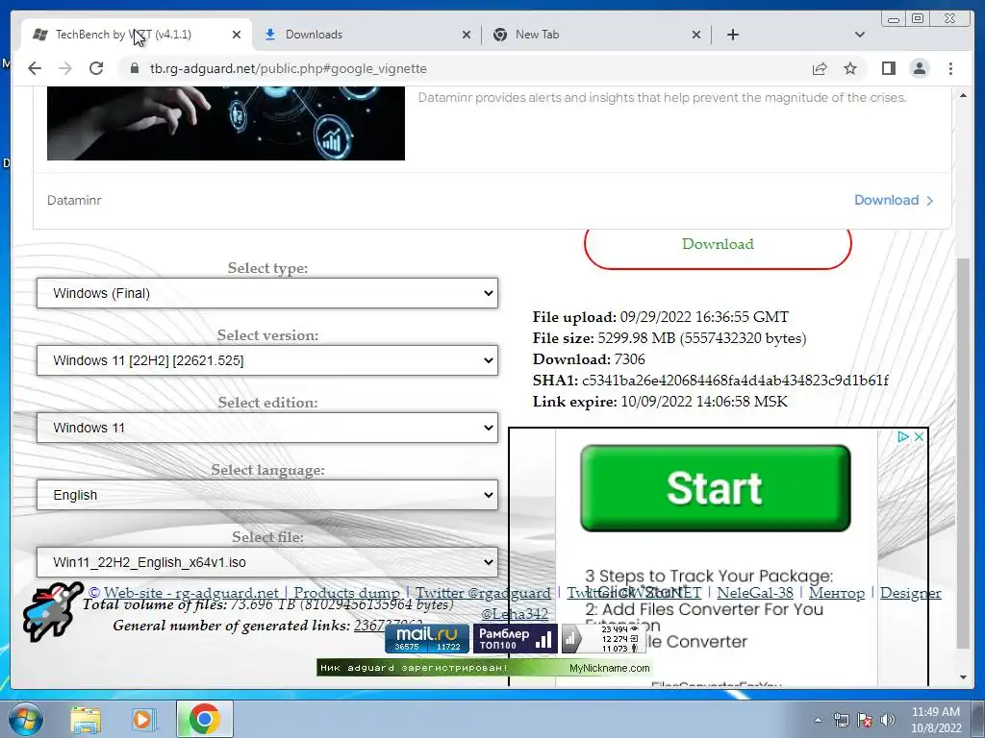The height and width of the screenshot is (738, 985).
Task: Open Twitter @rgadguard link
Action: point(483,592)
